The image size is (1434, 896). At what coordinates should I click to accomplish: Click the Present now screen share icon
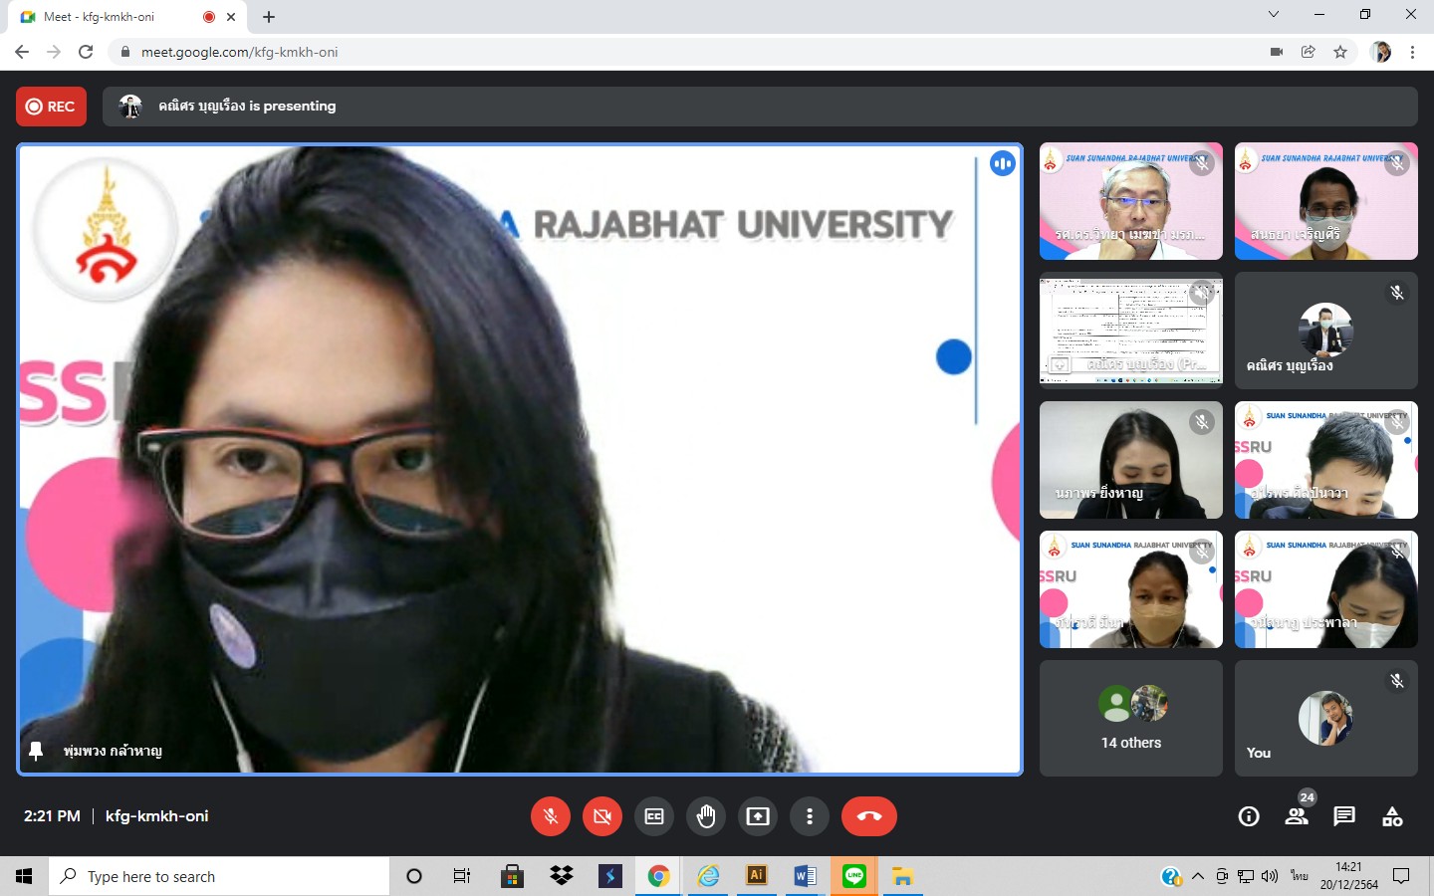pos(758,816)
